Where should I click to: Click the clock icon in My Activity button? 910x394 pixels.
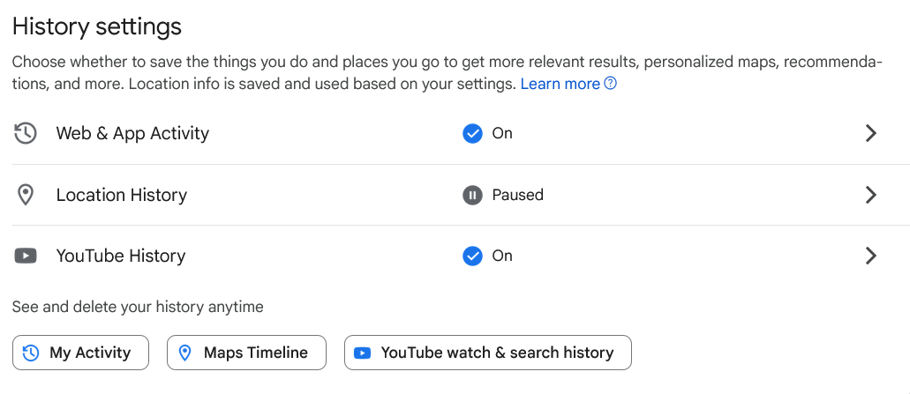pyautogui.click(x=32, y=353)
